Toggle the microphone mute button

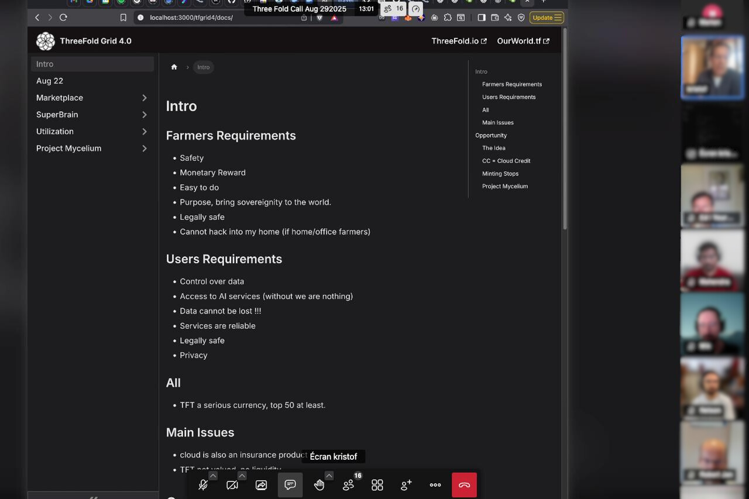[x=203, y=485]
